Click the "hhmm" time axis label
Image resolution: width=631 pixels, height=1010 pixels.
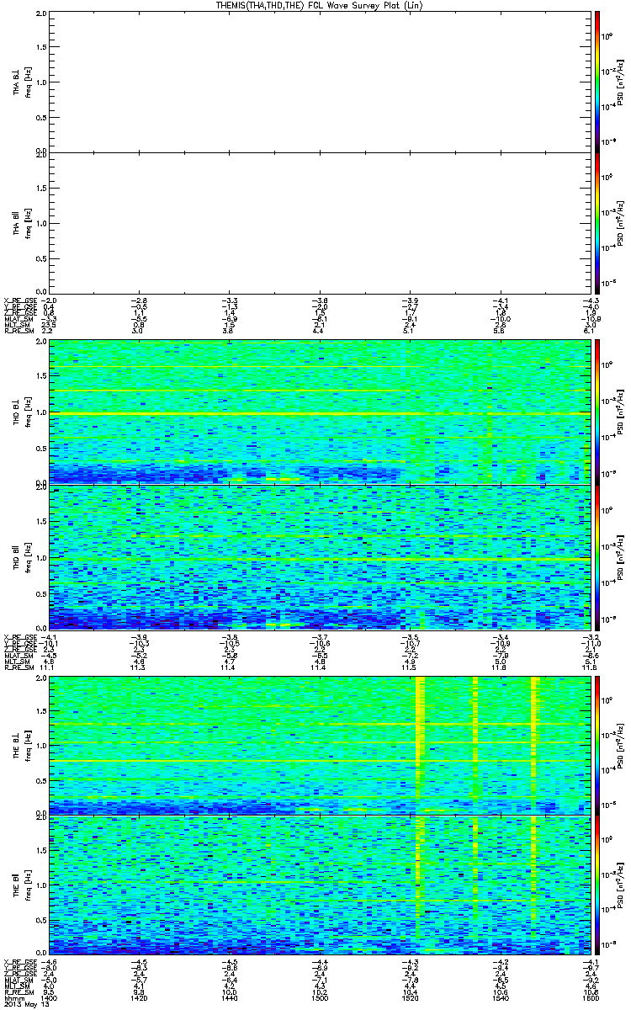click(13, 997)
